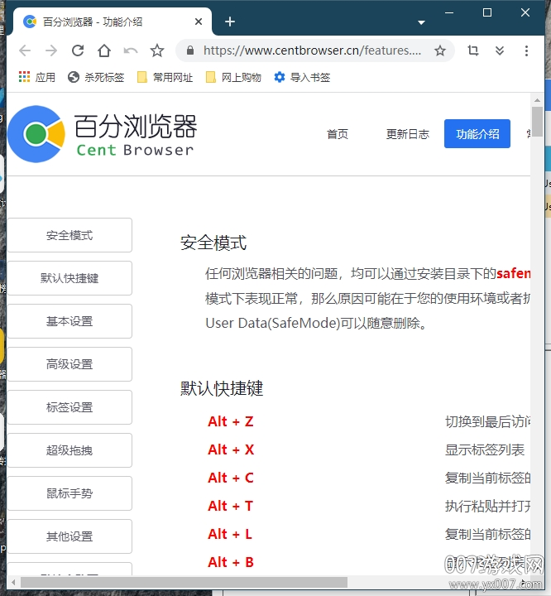Open the 高级设置 sidebar button
Screen dimensions: 551x596
point(69,364)
